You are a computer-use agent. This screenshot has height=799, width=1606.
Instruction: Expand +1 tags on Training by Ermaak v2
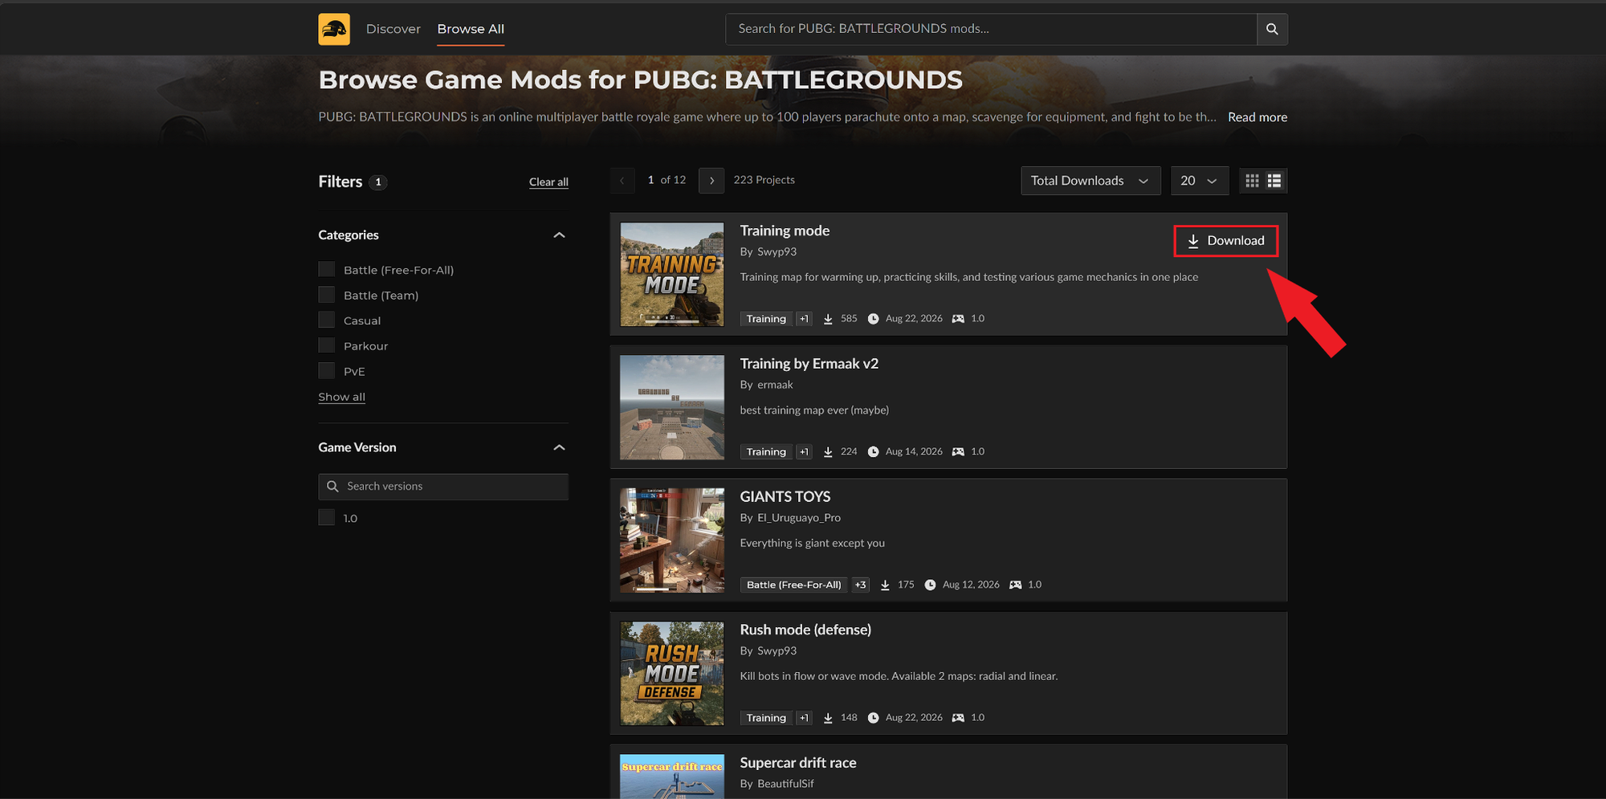(804, 452)
